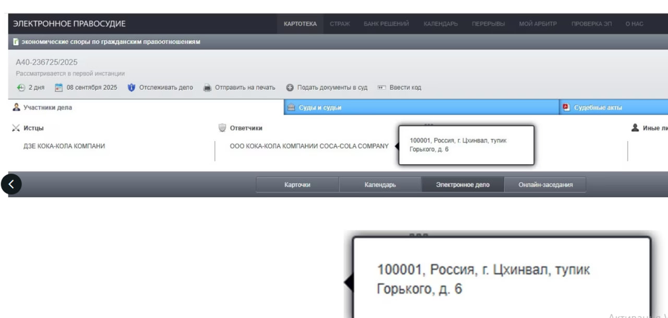Open the КАРТОТЕКА menu item
Screen dimensions: 668x318
(300, 24)
